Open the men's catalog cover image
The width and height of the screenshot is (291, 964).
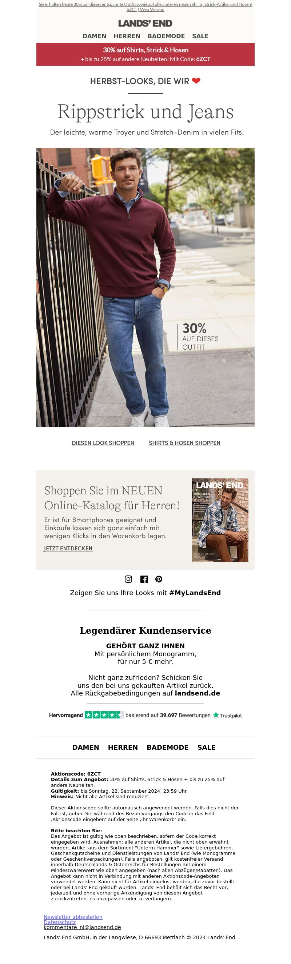pos(220,520)
